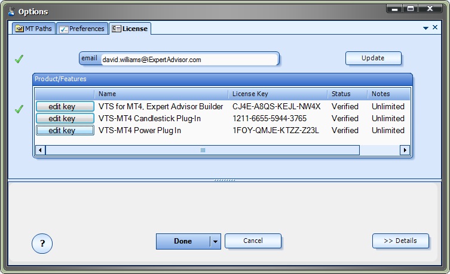
Task: Select the VTS-MT4 Candlestick Plug-In name cell
Action: (149, 118)
